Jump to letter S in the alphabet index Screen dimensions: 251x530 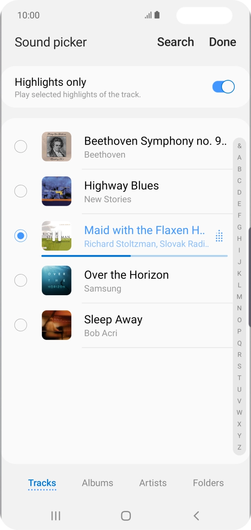point(239,366)
